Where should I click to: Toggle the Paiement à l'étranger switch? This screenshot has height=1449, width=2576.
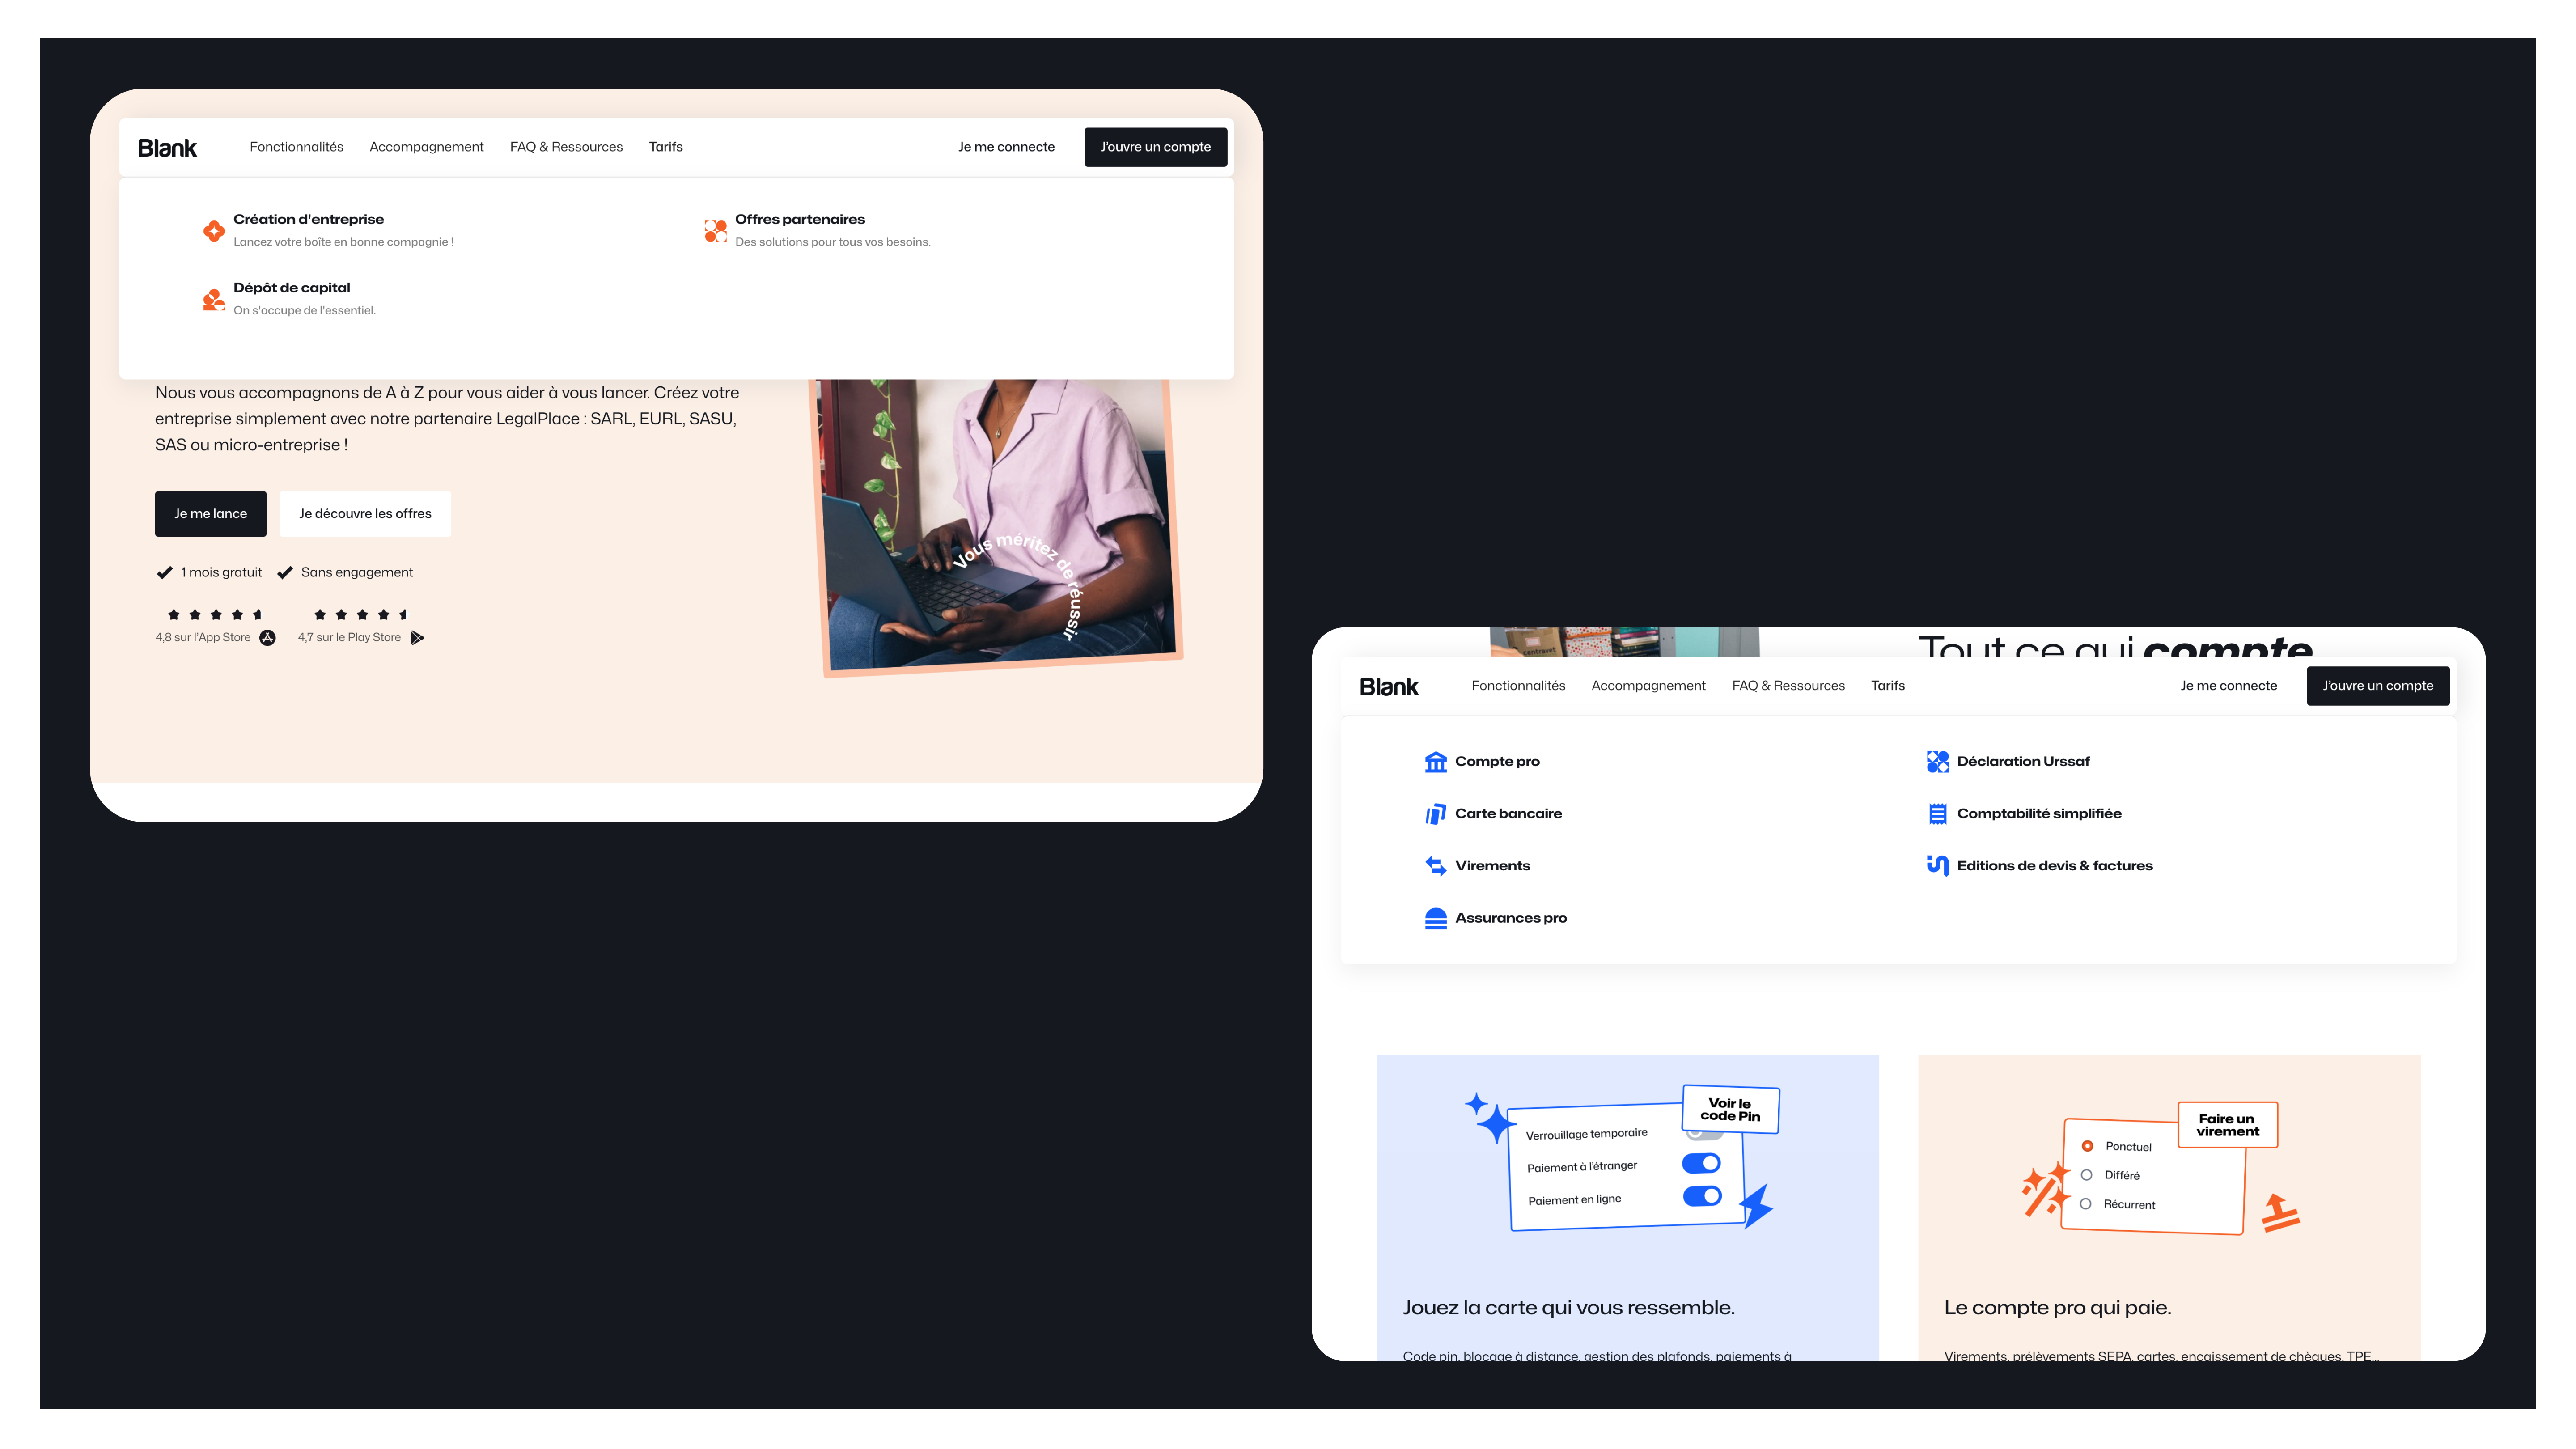(1701, 1163)
